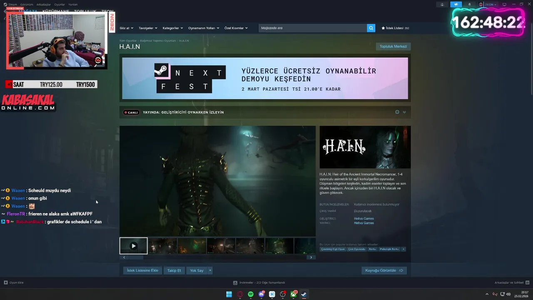Click the Takip Et button
The width and height of the screenshot is (533, 300).
coord(174,270)
